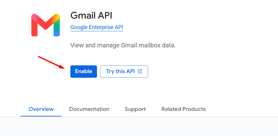Go to the Support tab
This screenshot has height=136, width=278.
coord(135,109)
